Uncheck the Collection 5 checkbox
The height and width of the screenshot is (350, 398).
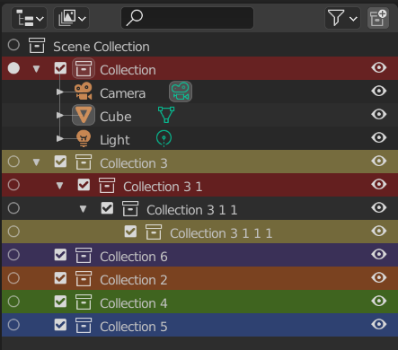coord(60,325)
